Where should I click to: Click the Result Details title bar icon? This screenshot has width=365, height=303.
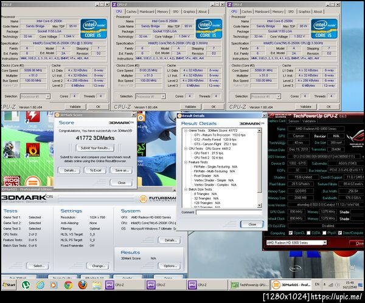(179, 116)
